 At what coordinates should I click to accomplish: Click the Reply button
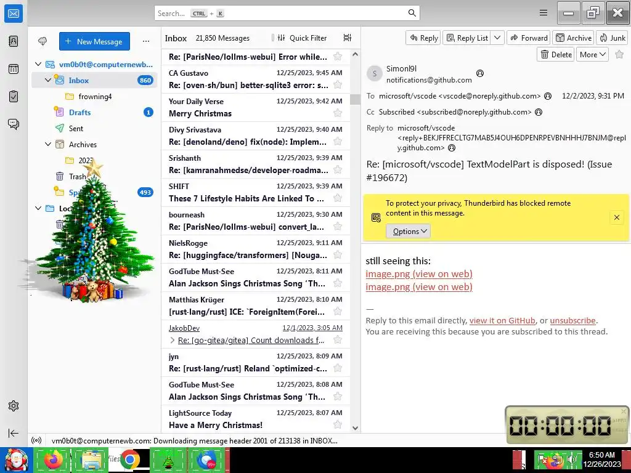click(x=423, y=38)
